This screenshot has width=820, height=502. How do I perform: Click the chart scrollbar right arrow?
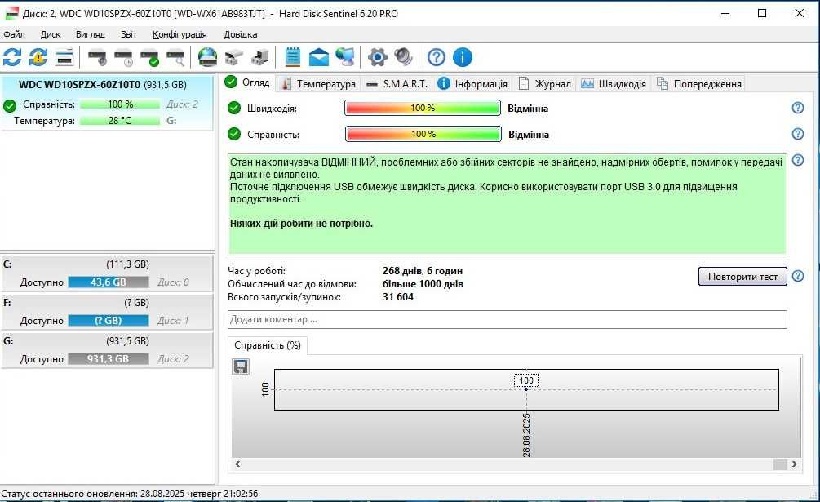795,464
